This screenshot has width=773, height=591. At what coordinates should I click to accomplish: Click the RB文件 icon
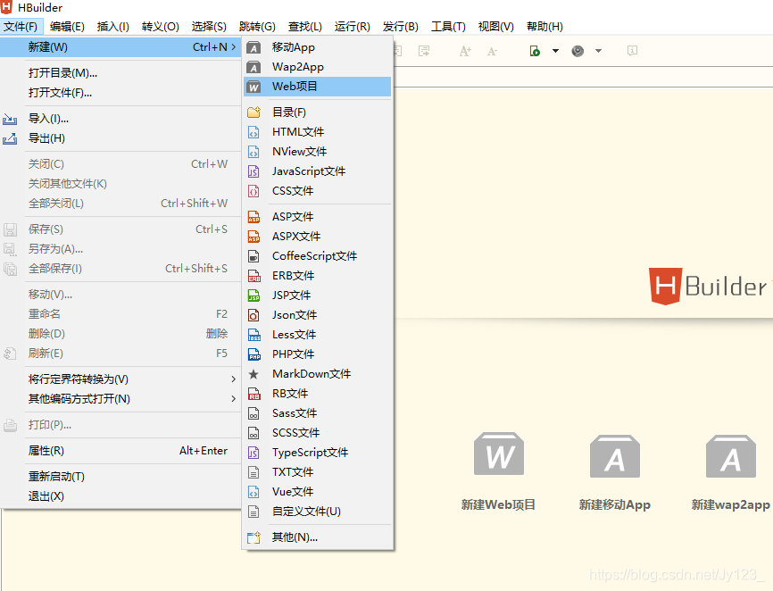[254, 394]
